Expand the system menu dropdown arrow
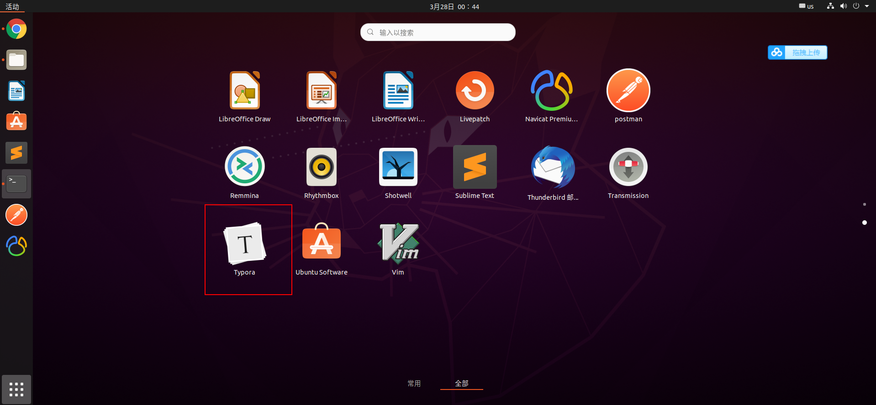This screenshot has height=405, width=876. (x=867, y=6)
